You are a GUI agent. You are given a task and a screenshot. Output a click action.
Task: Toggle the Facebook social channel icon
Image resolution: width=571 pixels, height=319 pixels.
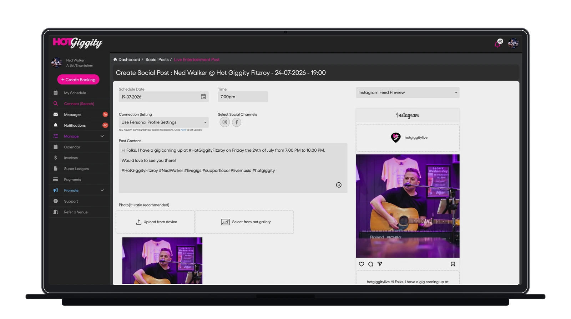[x=237, y=122]
